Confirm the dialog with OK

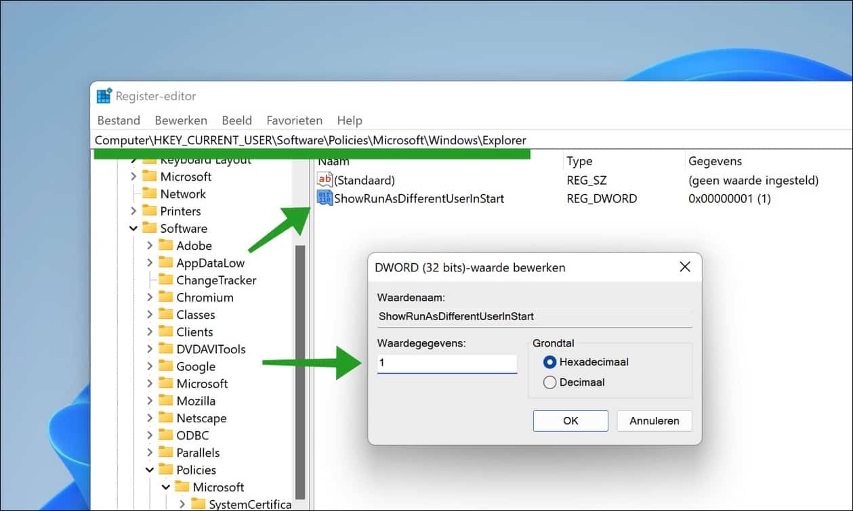[570, 421]
